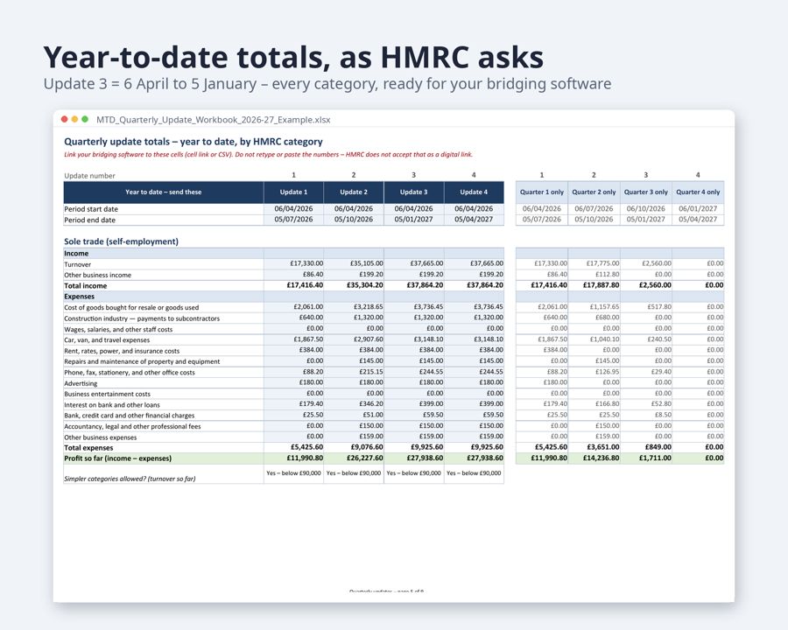Select Quarter 2 profit value £14,236.80
This screenshot has height=630, width=788.
[x=594, y=458]
